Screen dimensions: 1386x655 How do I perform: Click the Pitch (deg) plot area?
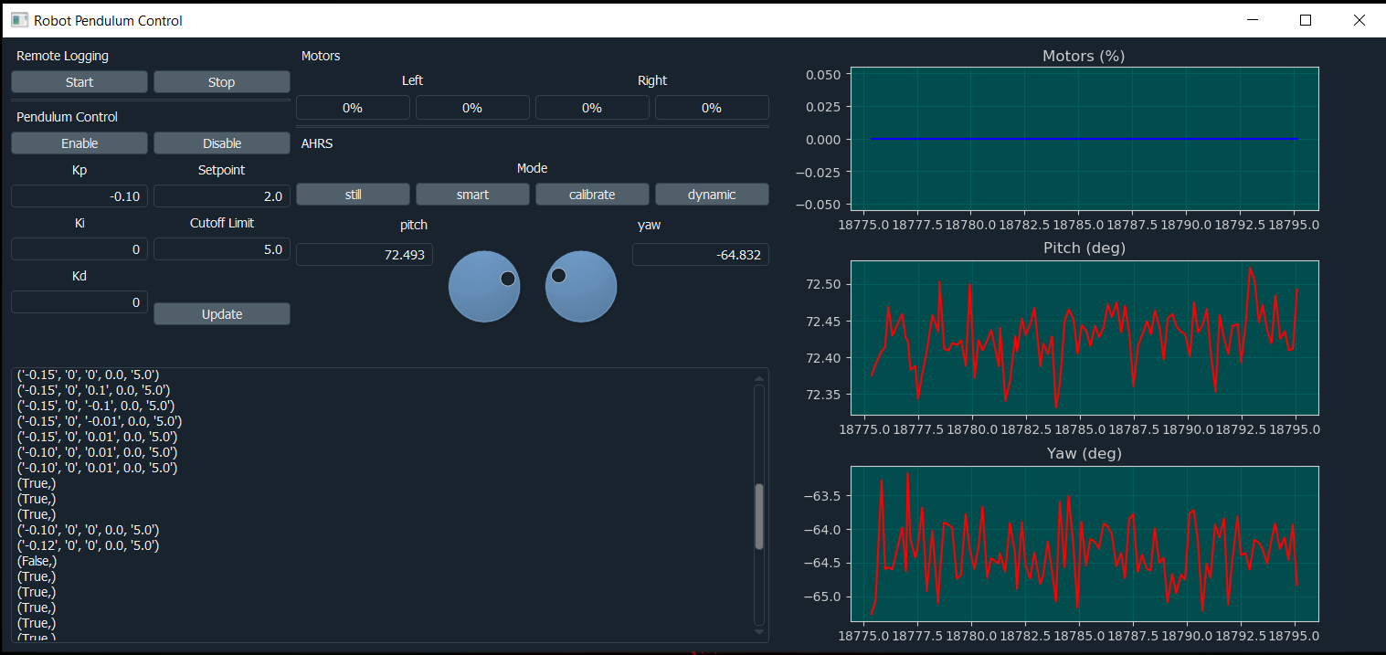coord(1084,337)
